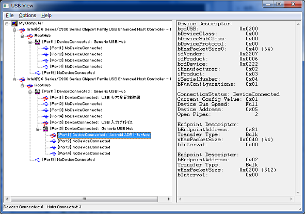This screenshot has height=214, width=305.
Task: Click the upper Intel host controller USB icon
Action: (22, 30)
